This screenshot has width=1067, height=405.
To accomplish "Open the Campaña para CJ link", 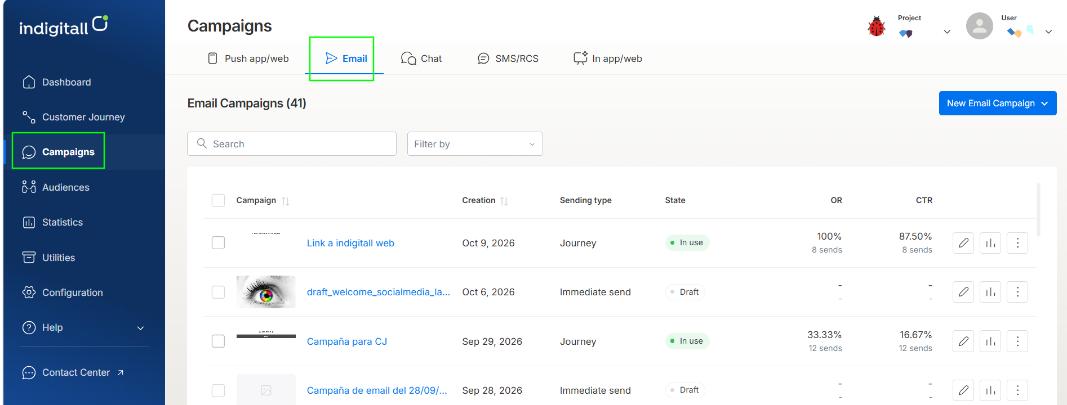I will click(347, 341).
